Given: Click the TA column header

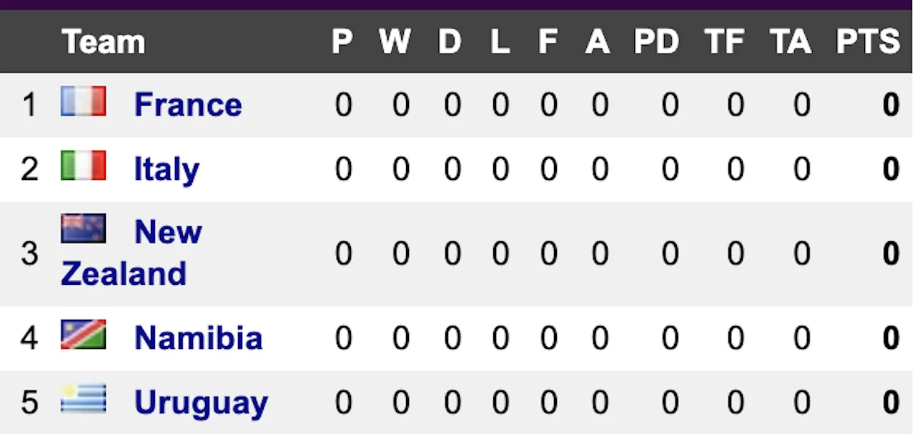Looking at the screenshot, I should tap(791, 42).
